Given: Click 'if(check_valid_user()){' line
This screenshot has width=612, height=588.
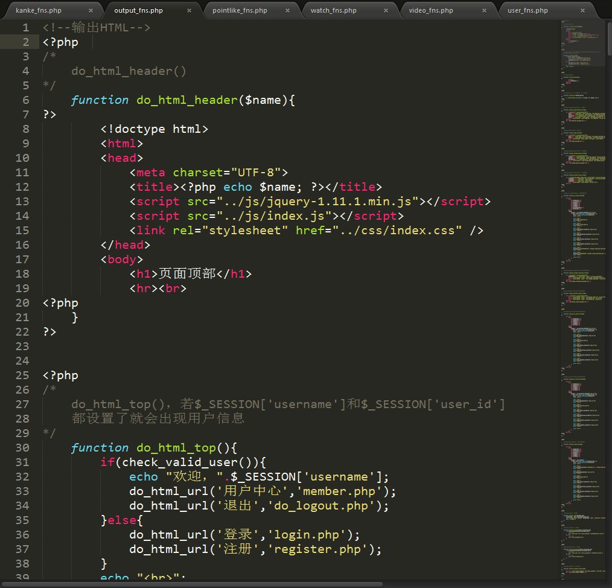Looking at the screenshot, I should point(183,462).
